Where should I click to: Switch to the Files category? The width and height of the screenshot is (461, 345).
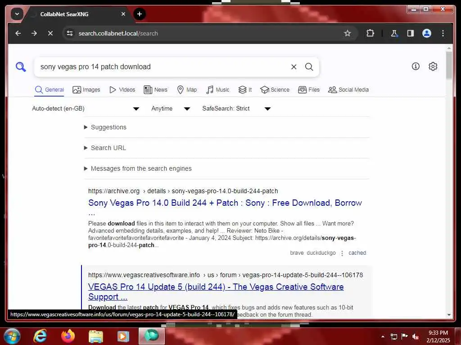click(x=309, y=90)
